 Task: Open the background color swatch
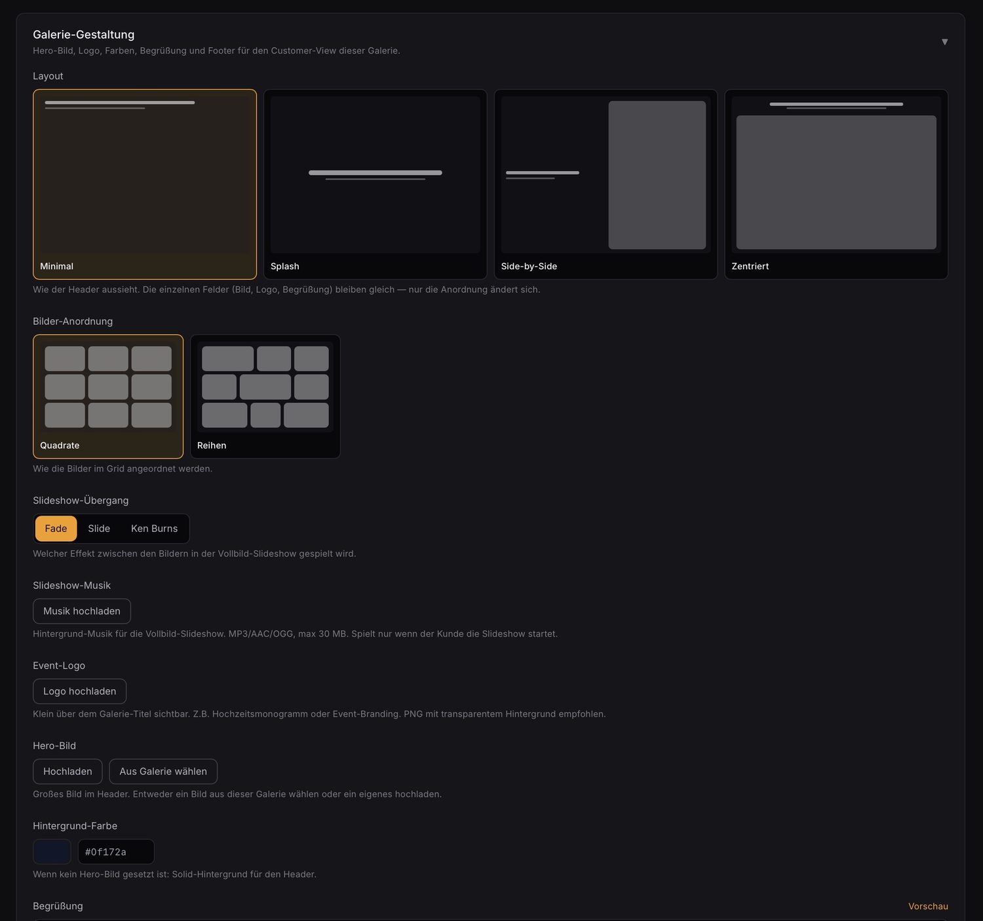pyautogui.click(x=52, y=852)
